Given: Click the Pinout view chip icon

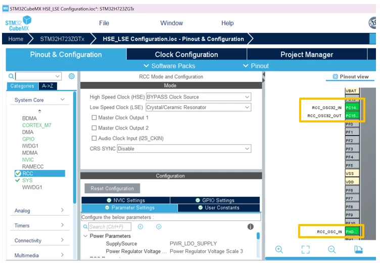Looking at the screenshot, I should tap(335, 77).
